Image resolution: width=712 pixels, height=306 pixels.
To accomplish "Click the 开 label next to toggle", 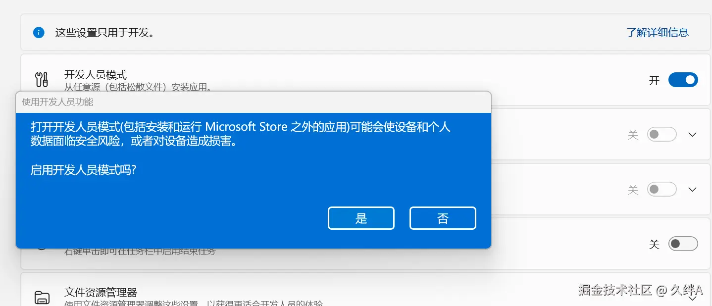I will [x=655, y=80].
